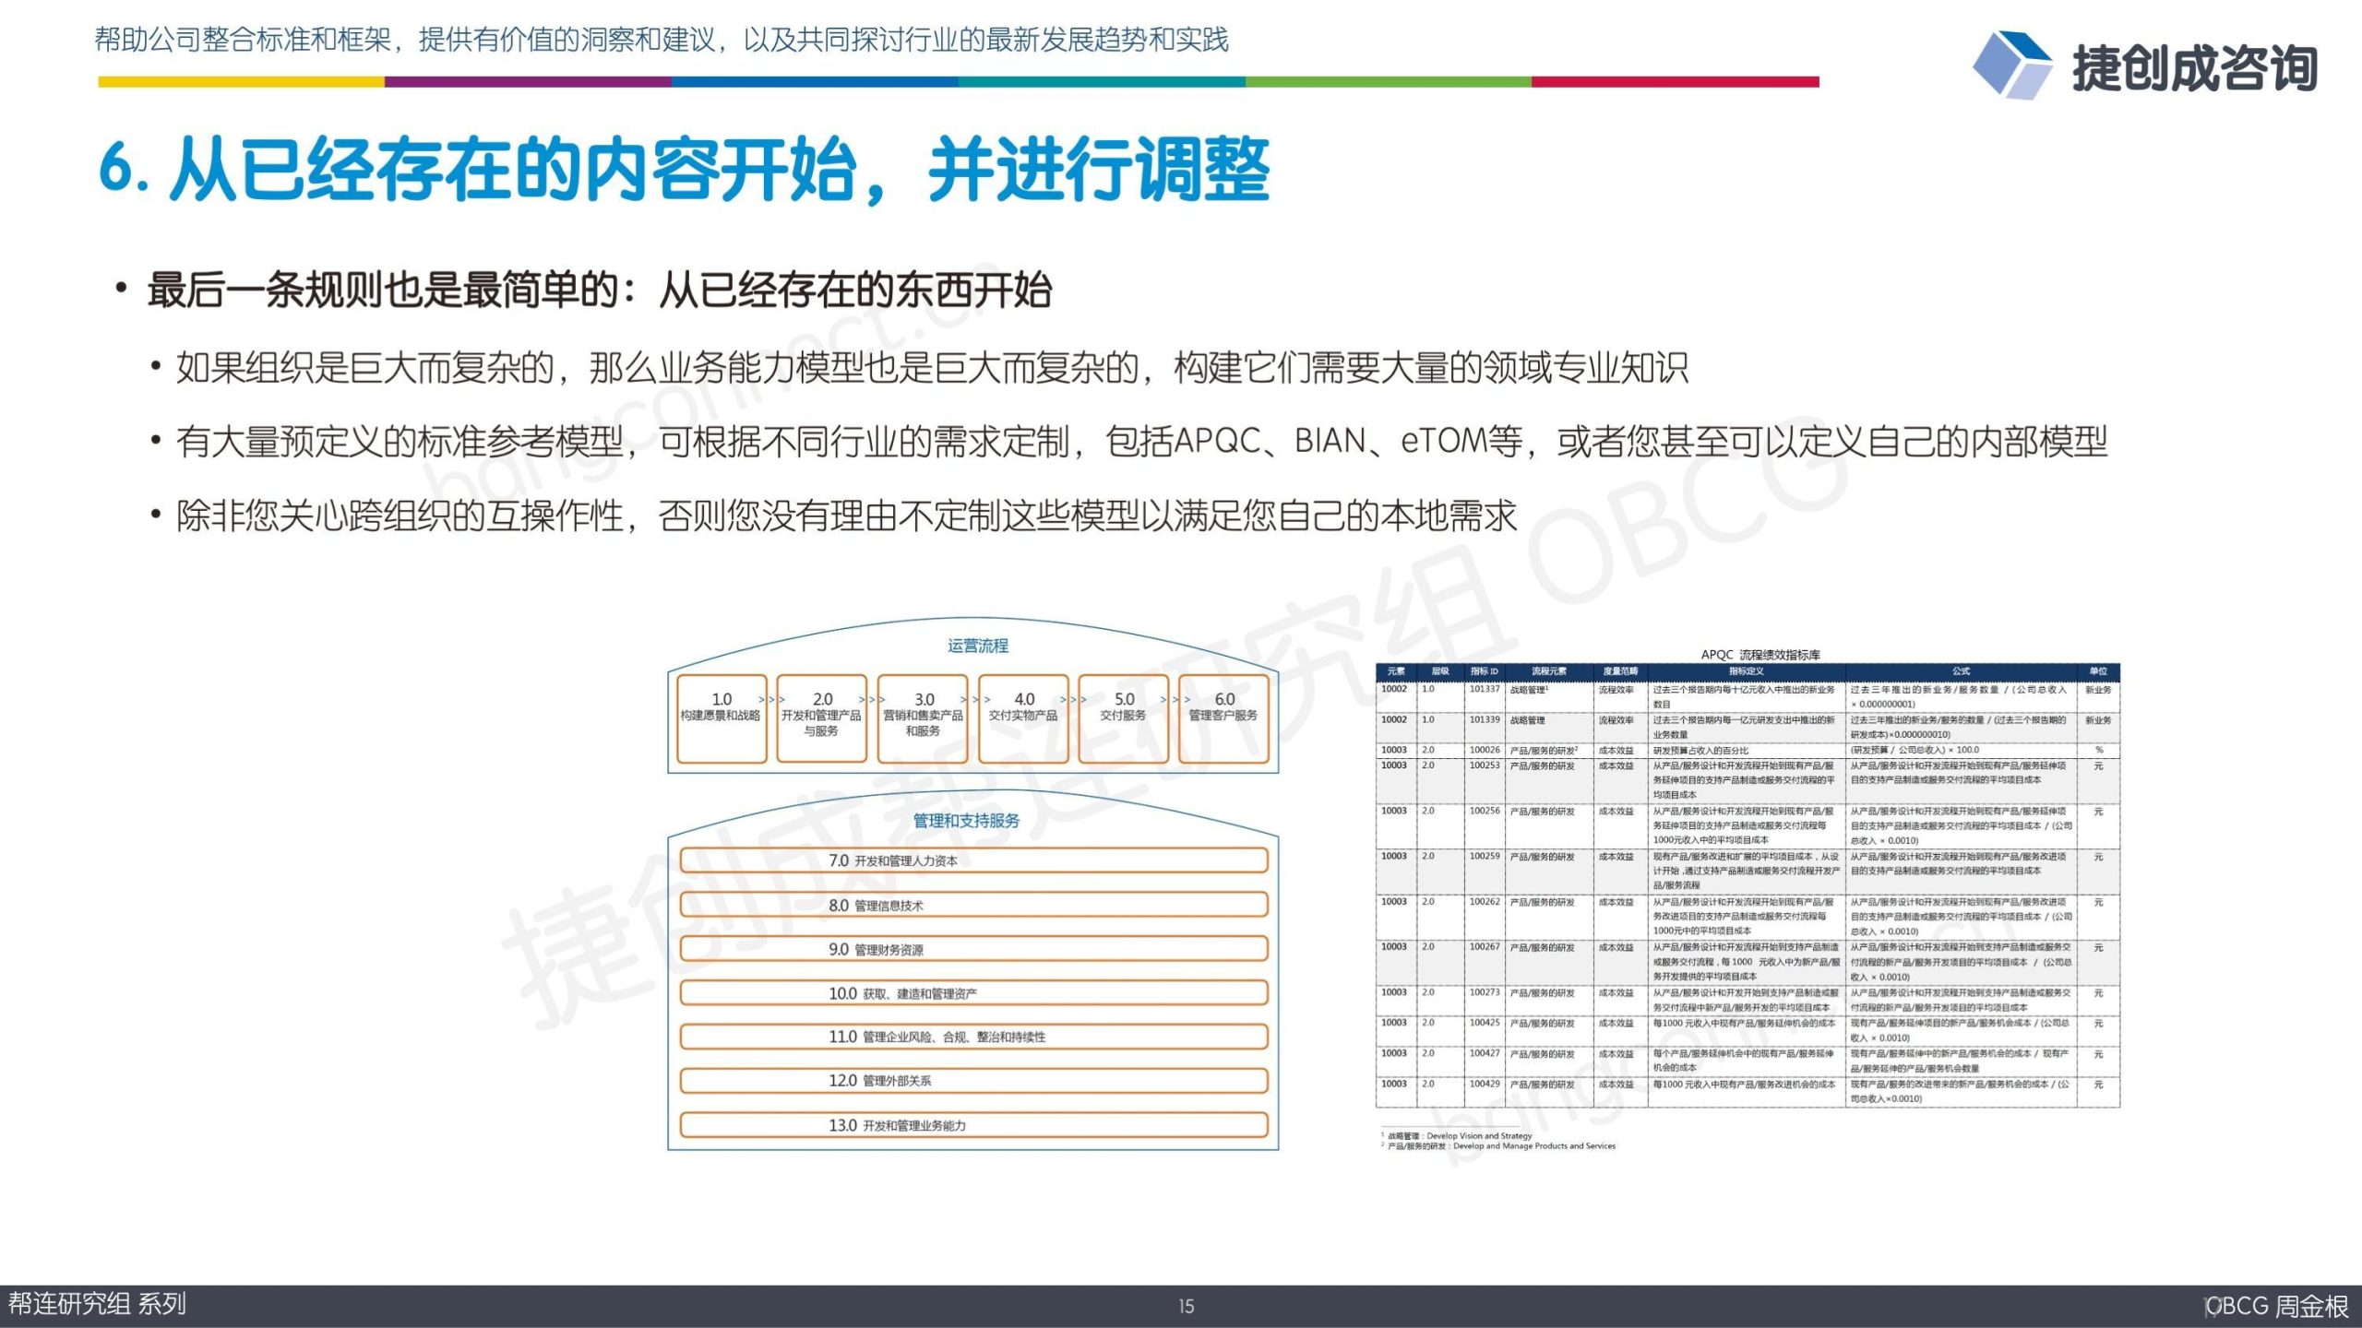The height and width of the screenshot is (1328, 2362).
Task: Click the table title APQC 流程绩效指标库
Action: click(1760, 654)
